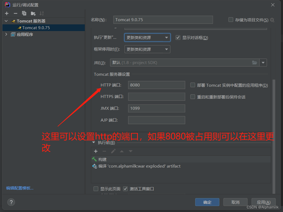Collapse the Tomcat 服务器 tree node
The height and width of the screenshot is (212, 283).
click(6, 21)
